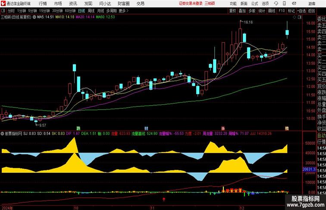Open the mail envelope icon
Image resolution: width=326 pixels, height=210 pixels.
click(294, 3)
